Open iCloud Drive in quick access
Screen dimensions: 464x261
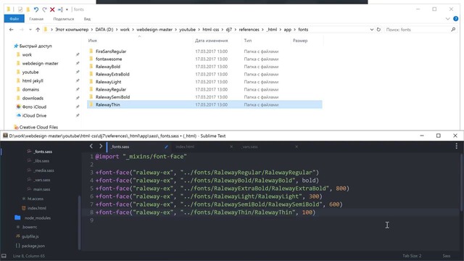point(34,116)
